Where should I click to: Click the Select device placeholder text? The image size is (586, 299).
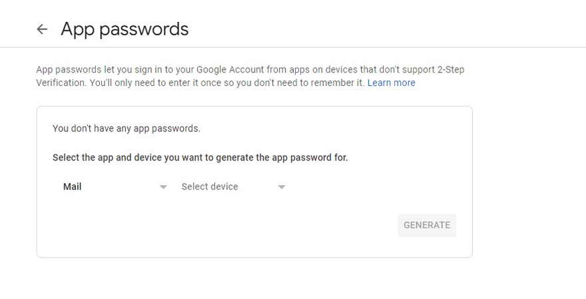click(210, 187)
